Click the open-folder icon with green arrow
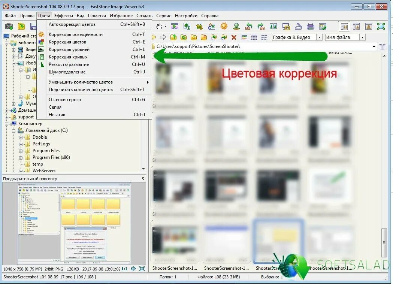Image resolution: width=393 pixels, height=284 pixels. coord(22,26)
